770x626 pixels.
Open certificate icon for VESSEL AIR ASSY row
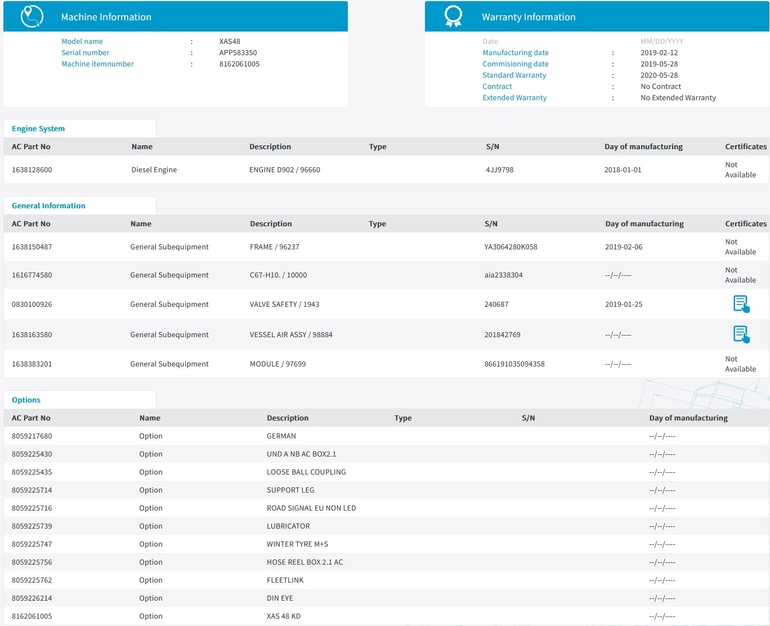pyautogui.click(x=741, y=334)
